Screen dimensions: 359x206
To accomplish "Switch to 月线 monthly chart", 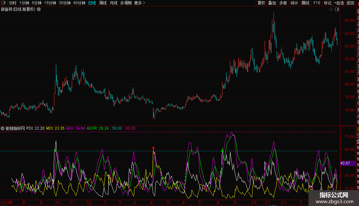I will (x=113, y=3).
